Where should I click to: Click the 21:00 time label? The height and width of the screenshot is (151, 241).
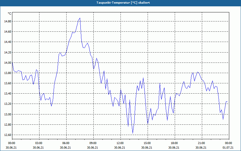tap(202, 143)
